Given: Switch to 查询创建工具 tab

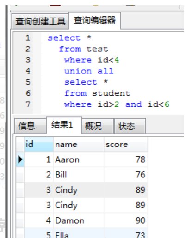Looking at the screenshot, I should coord(40,21).
